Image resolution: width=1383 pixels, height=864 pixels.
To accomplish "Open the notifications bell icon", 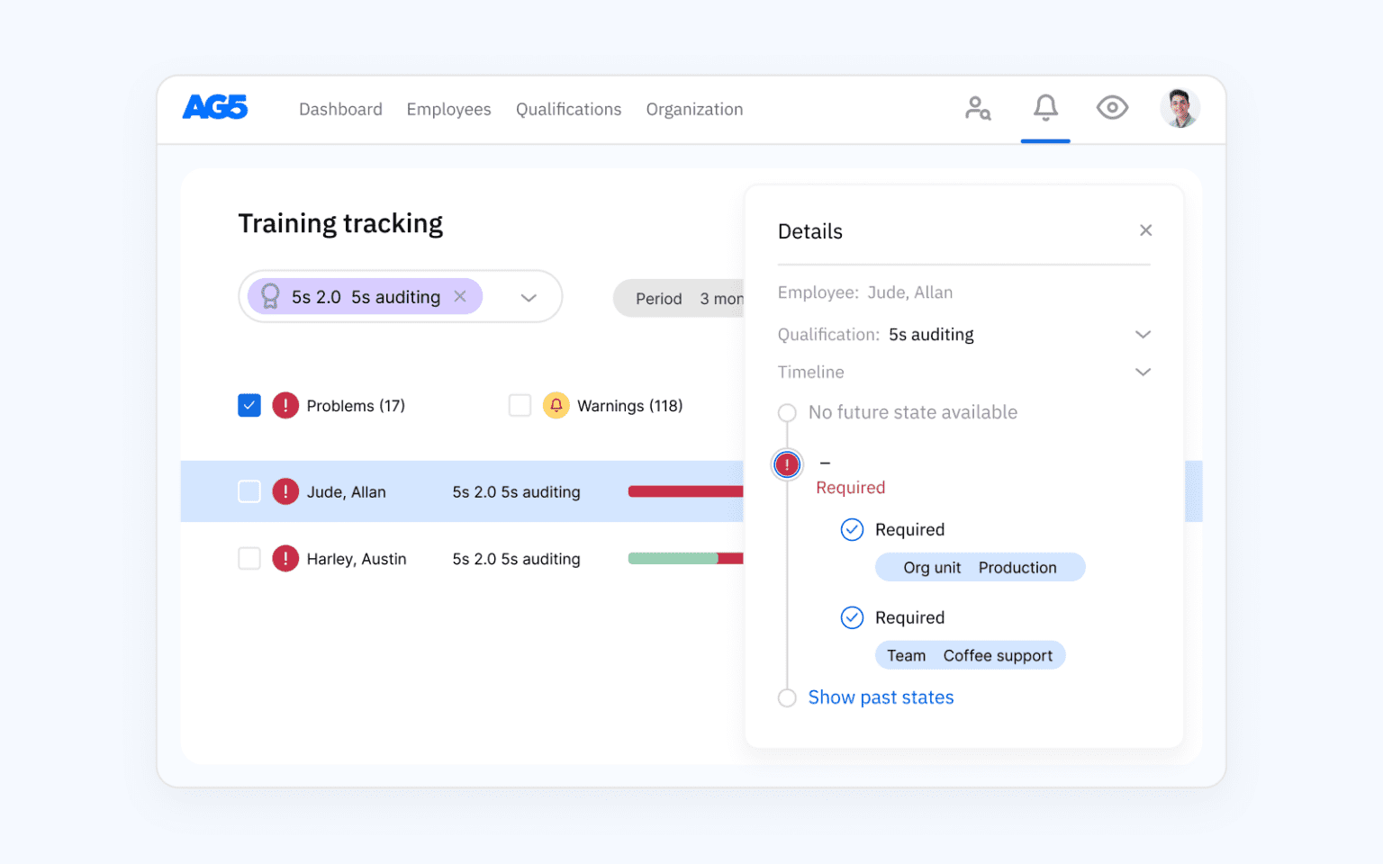I will [x=1045, y=108].
